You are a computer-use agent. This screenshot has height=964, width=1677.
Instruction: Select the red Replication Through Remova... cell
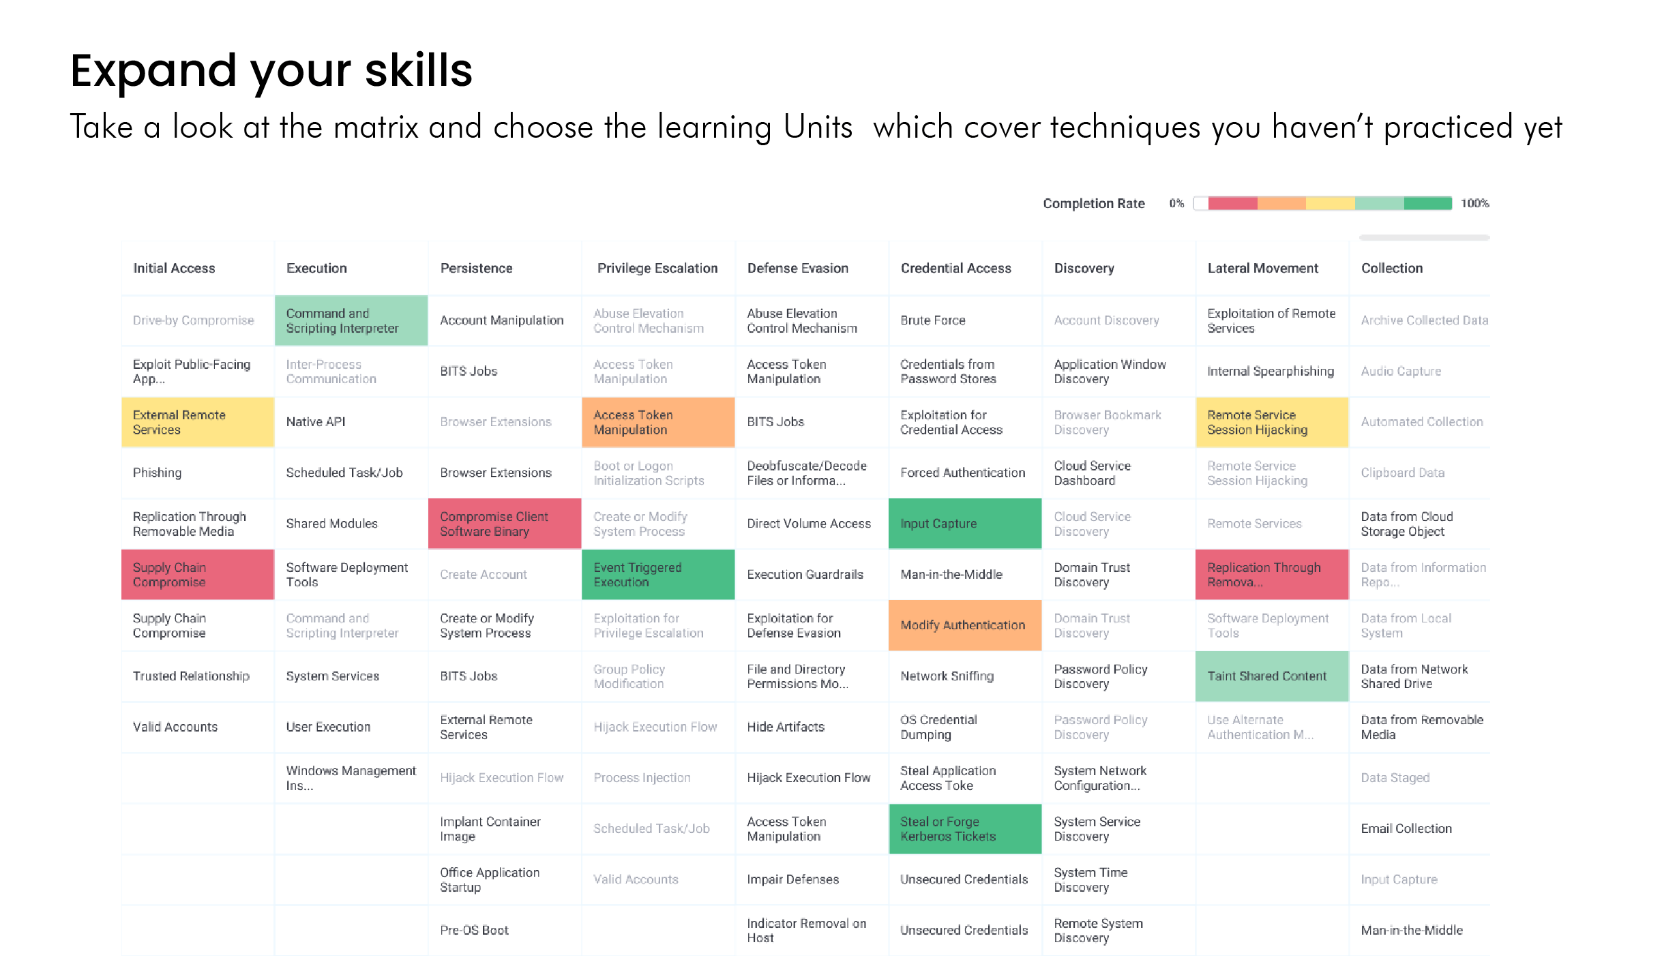[1272, 575]
